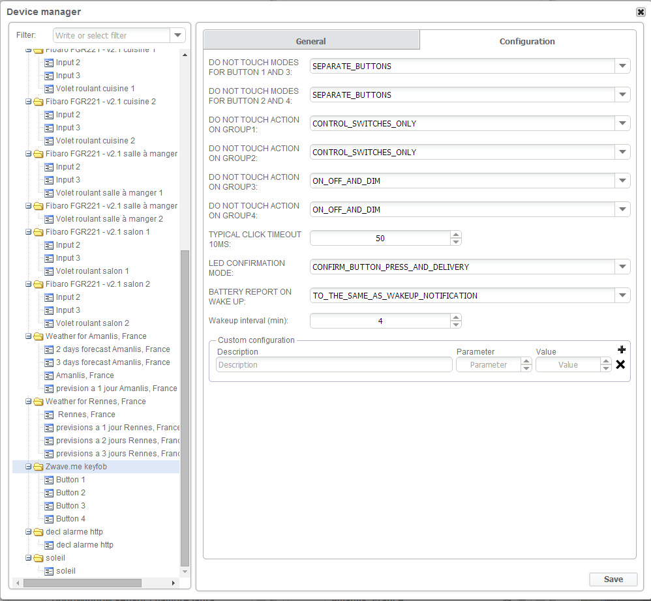
Task: Open Battery Report on Wake Up dropdown
Action: [622, 295]
